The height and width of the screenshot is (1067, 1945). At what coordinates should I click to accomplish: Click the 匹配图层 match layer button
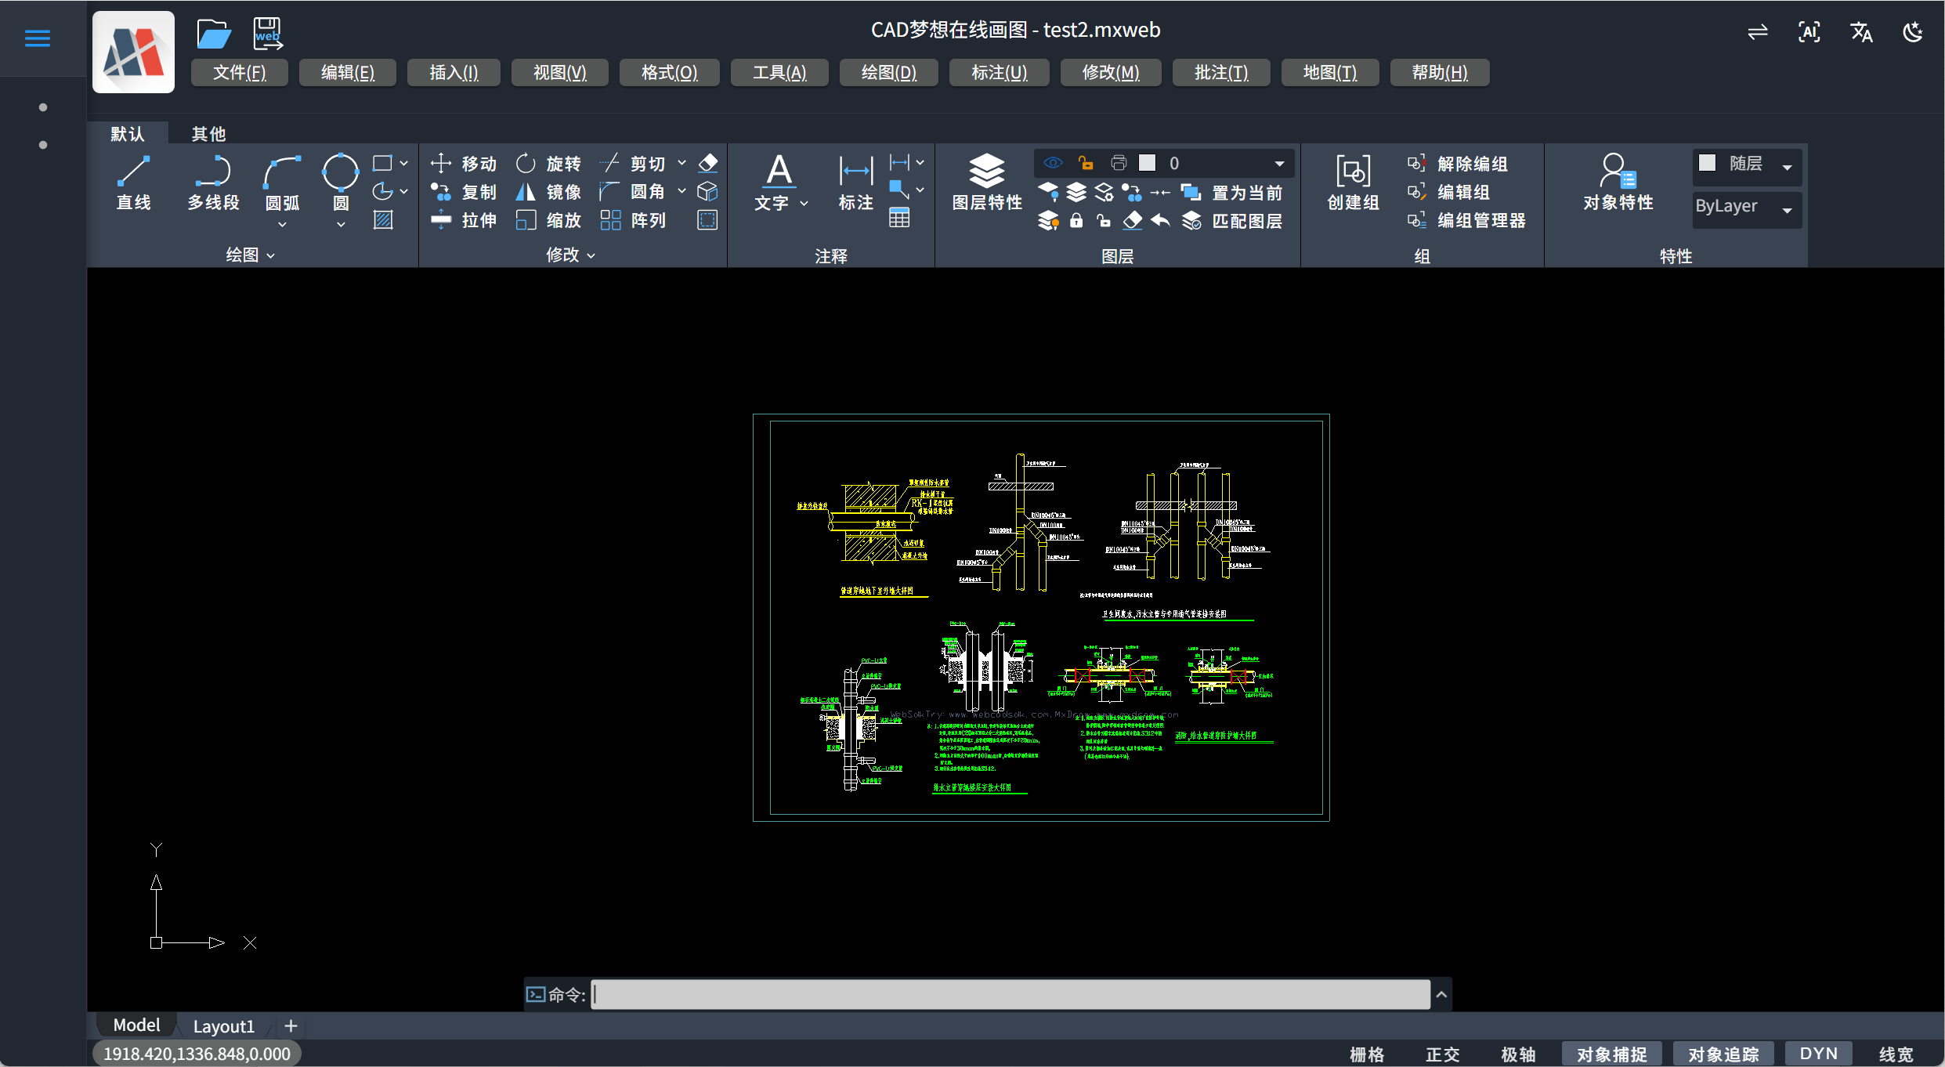click(1246, 221)
